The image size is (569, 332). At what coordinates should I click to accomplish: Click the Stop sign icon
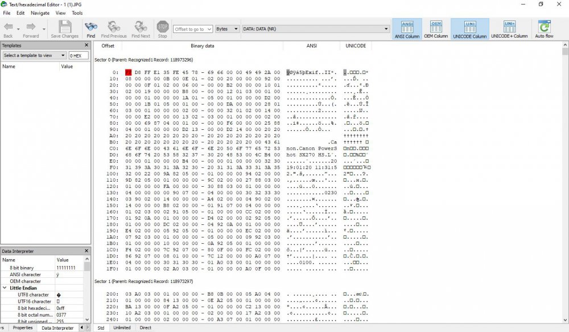[163, 27]
